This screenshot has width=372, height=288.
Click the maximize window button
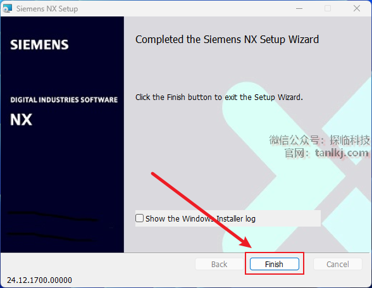click(x=328, y=9)
